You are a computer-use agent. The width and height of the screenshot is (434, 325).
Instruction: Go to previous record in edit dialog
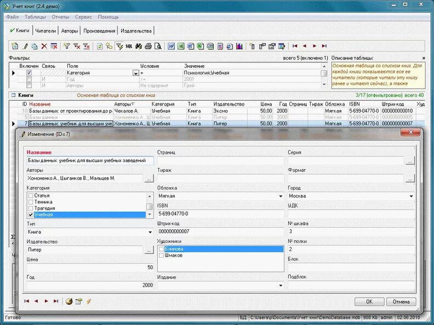(x=36, y=301)
